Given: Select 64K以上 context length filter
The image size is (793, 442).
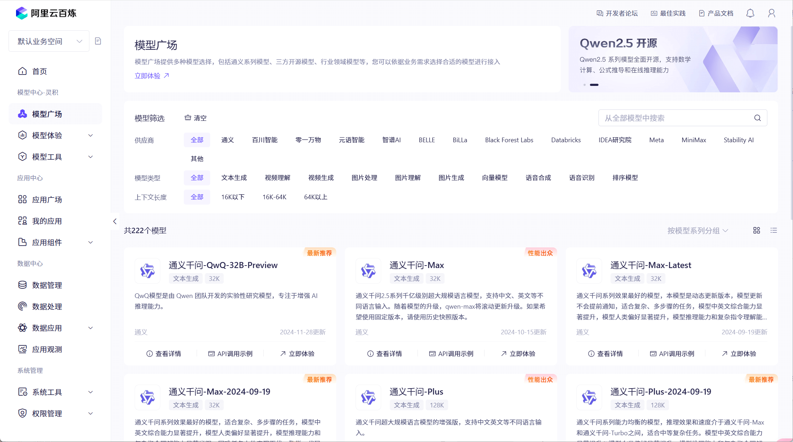Looking at the screenshot, I should 316,197.
